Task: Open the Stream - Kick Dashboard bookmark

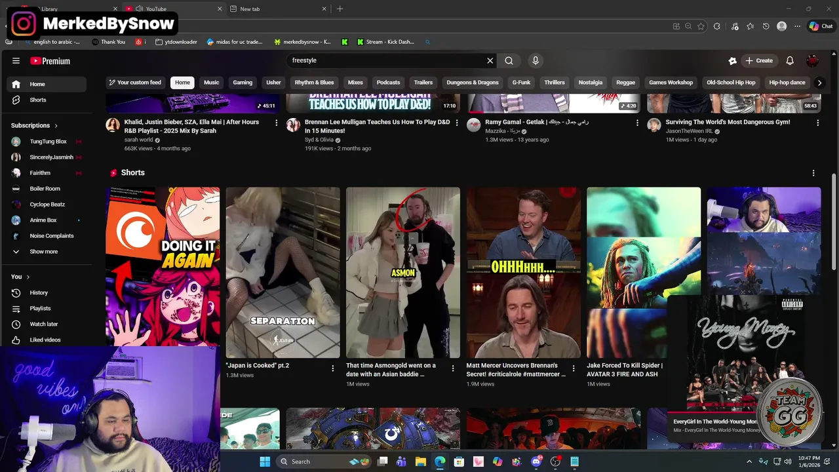Action: coord(385,42)
